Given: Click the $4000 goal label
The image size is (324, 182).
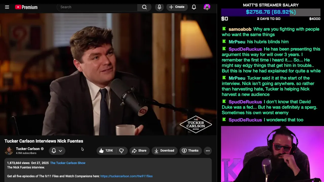Looking at the screenshot, I should tap(315, 19).
